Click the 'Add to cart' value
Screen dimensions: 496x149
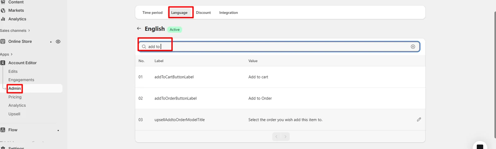point(258,77)
